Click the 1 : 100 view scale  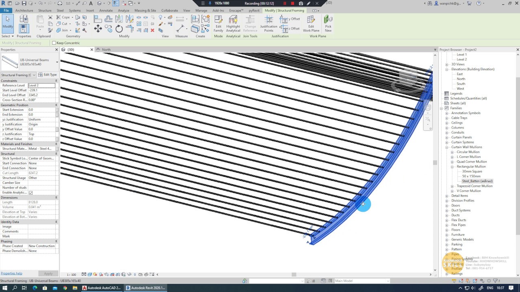click(71, 275)
